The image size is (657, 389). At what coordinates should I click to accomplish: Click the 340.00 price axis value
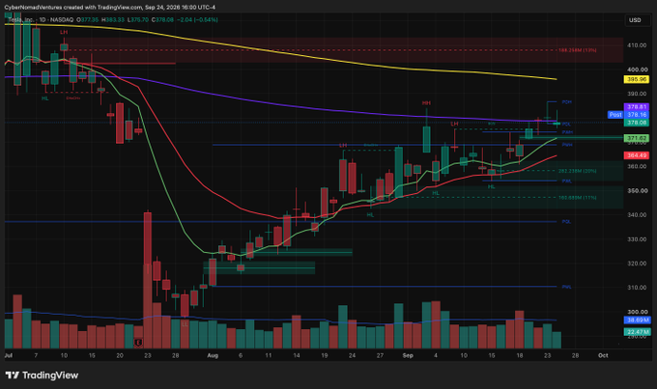(x=637, y=215)
